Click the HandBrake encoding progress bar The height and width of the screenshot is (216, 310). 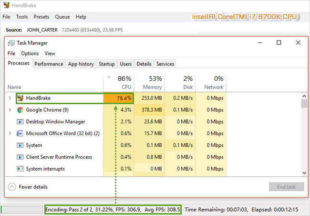[22, 210]
